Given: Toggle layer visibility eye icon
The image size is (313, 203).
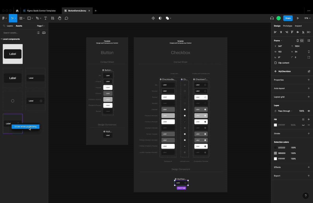Looking at the screenshot, I should (309, 111).
